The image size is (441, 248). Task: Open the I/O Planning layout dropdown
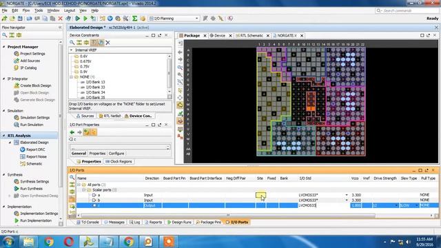click(196, 19)
